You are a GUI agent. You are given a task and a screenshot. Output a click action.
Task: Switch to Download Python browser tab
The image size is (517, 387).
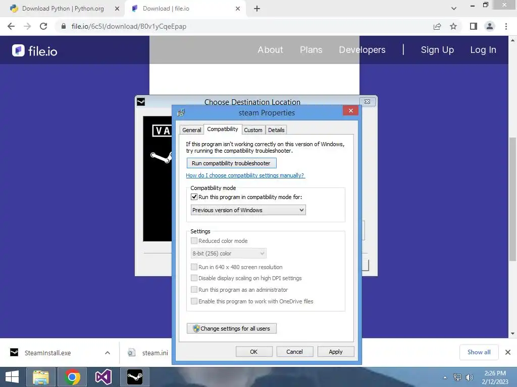point(63,9)
